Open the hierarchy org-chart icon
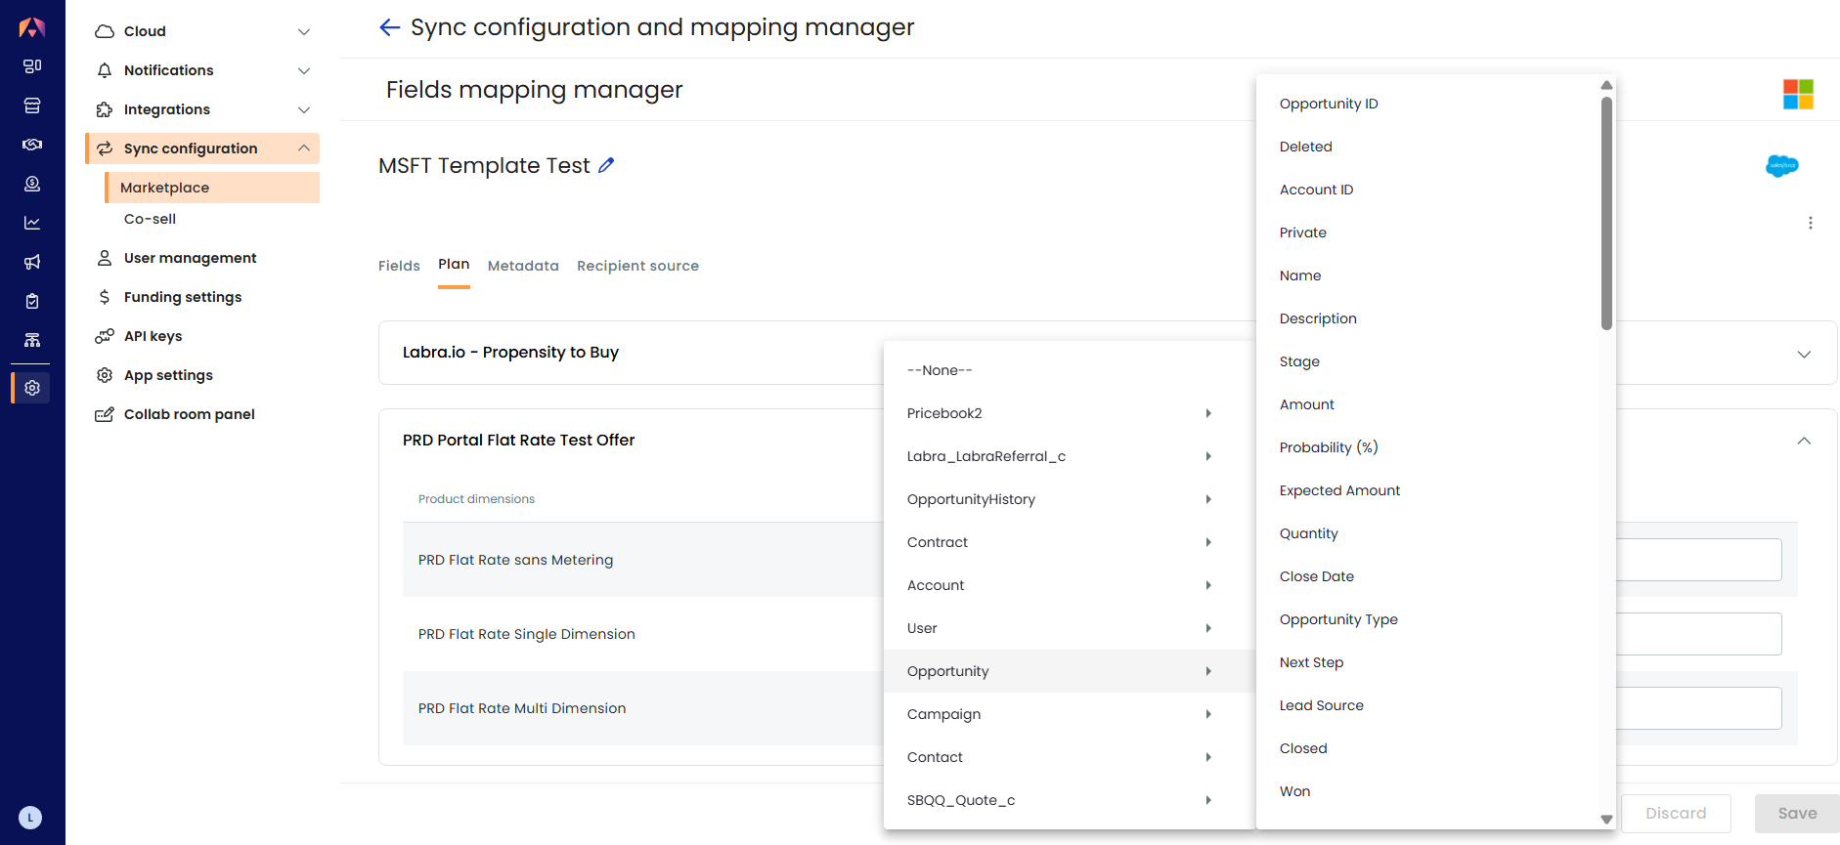This screenshot has width=1840, height=845. 32,340
